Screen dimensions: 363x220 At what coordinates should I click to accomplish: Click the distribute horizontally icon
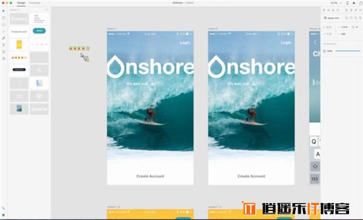[360, 10]
